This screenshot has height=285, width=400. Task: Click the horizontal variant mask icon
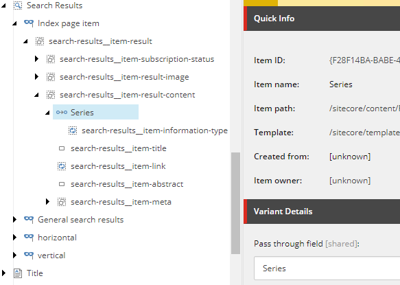(x=29, y=238)
